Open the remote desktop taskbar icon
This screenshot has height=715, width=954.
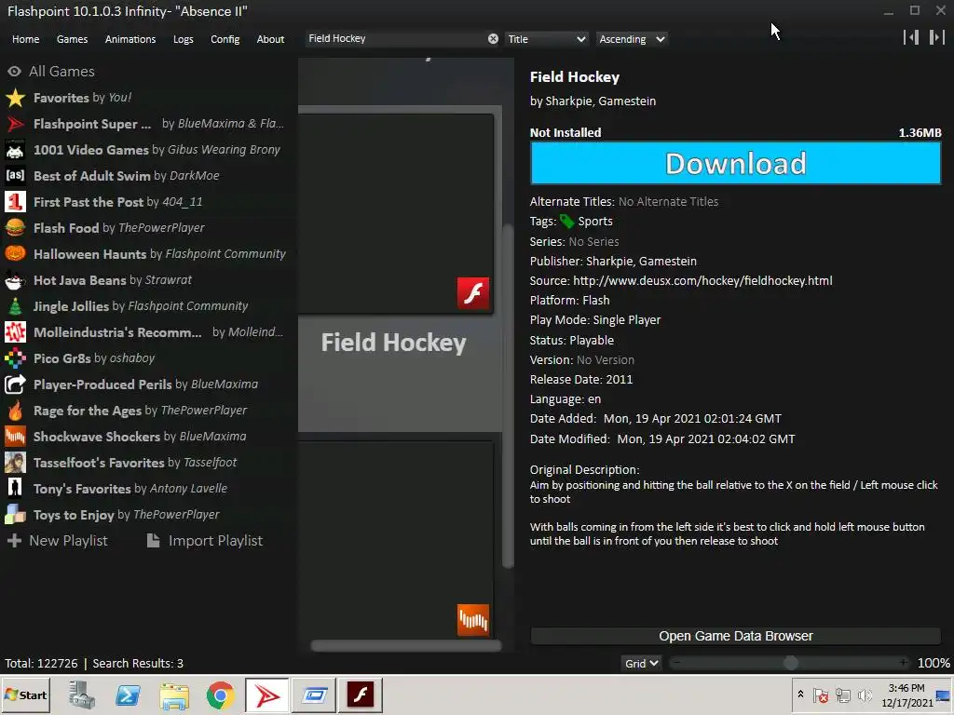(314, 695)
